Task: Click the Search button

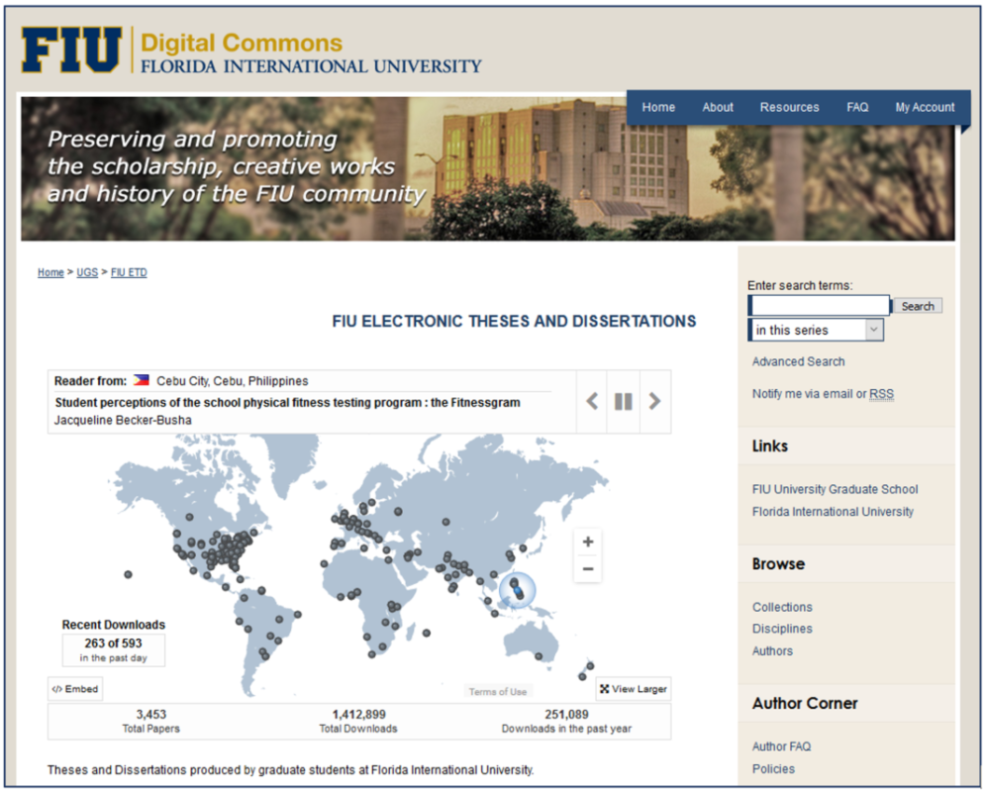Action: 918,306
